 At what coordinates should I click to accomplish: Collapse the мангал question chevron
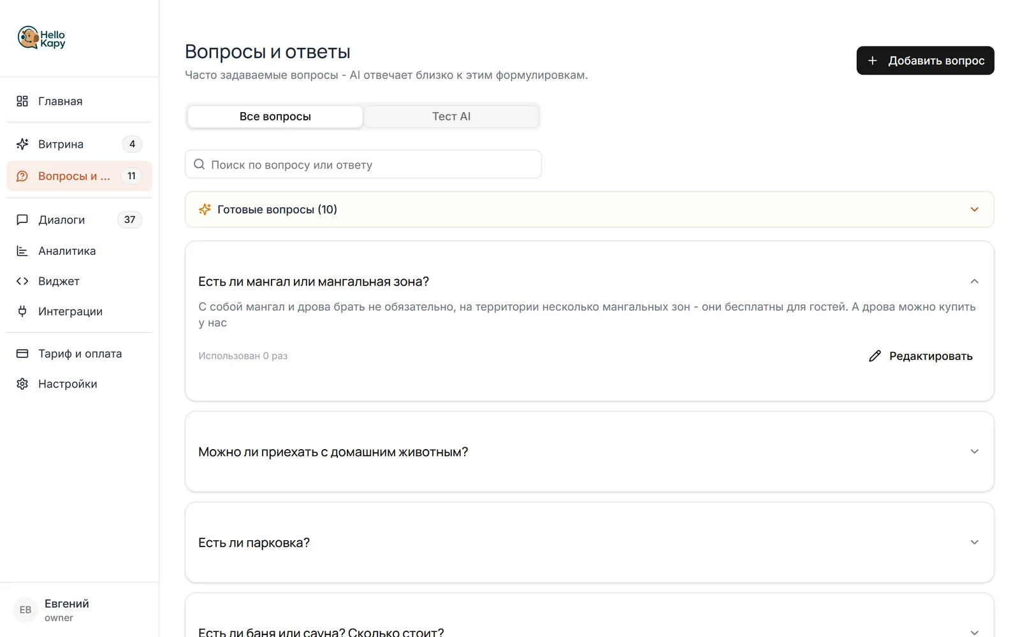[974, 282]
